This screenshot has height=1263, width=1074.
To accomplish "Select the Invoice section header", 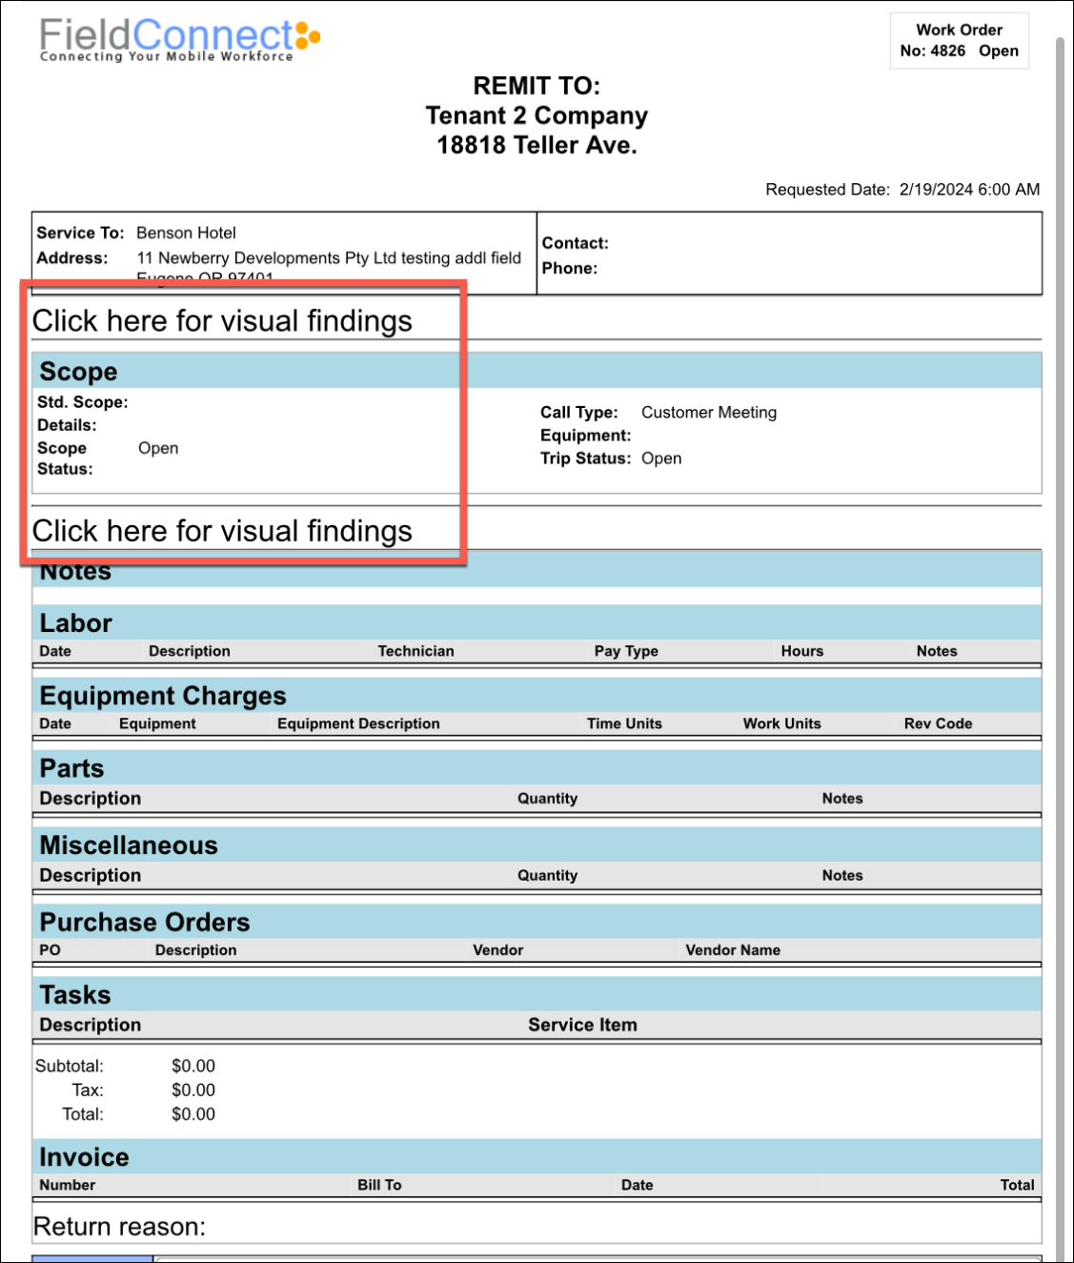I will 84,1157.
